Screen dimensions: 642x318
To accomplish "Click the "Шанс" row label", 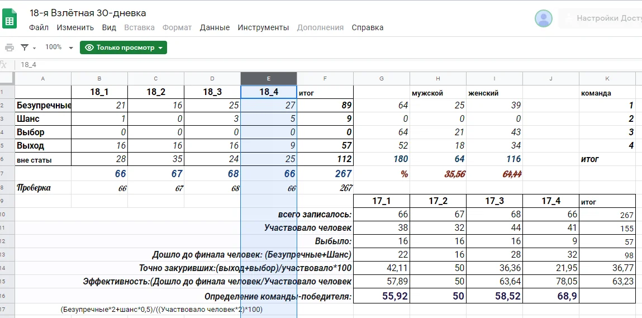I will click(43, 119).
